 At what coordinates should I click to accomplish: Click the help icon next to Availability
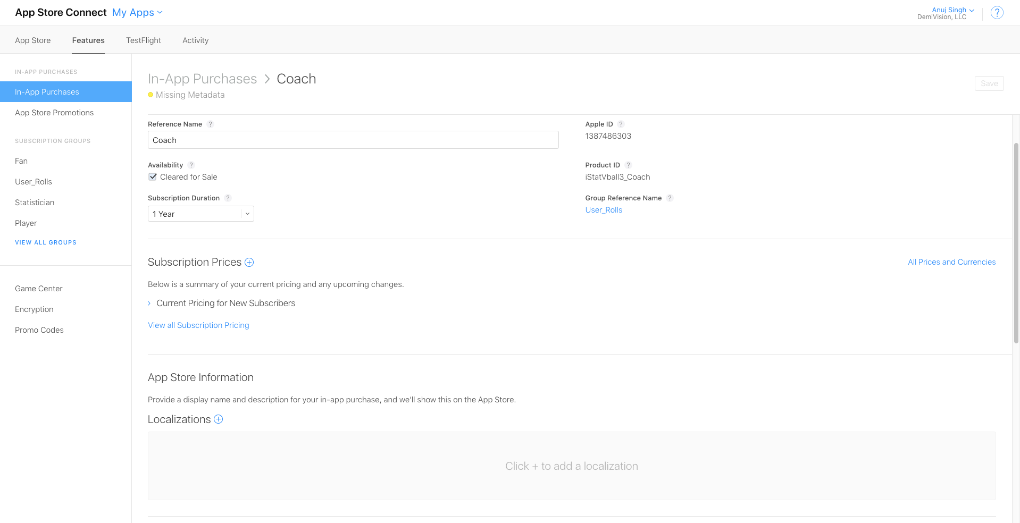point(191,165)
